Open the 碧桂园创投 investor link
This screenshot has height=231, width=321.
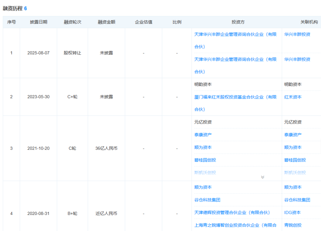[x=205, y=160]
